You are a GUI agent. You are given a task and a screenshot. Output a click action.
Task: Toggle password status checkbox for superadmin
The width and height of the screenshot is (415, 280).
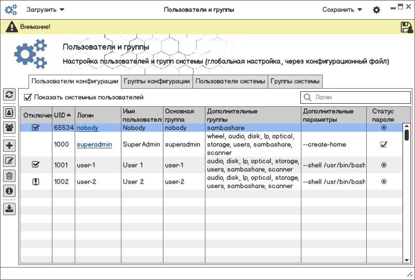(384, 145)
